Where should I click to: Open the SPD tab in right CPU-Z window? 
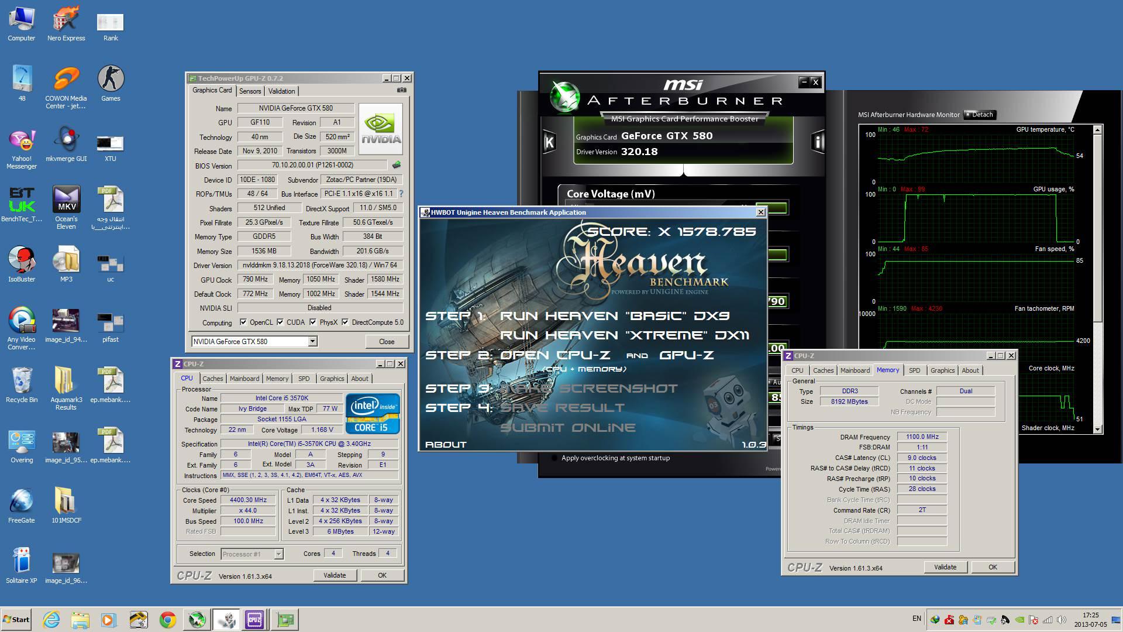point(914,370)
